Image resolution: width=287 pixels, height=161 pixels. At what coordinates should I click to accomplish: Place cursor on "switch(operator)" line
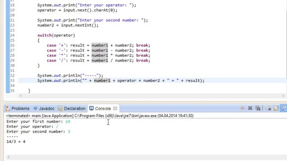tap(56, 35)
